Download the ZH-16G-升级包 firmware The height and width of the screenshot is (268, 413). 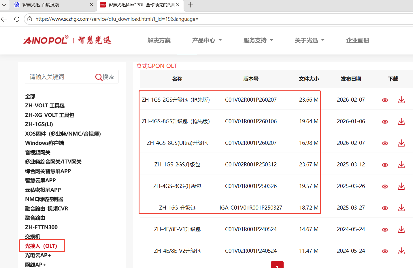(x=401, y=208)
